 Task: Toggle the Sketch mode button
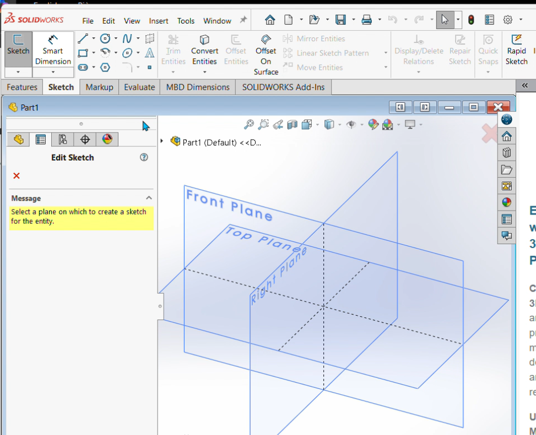click(x=18, y=49)
